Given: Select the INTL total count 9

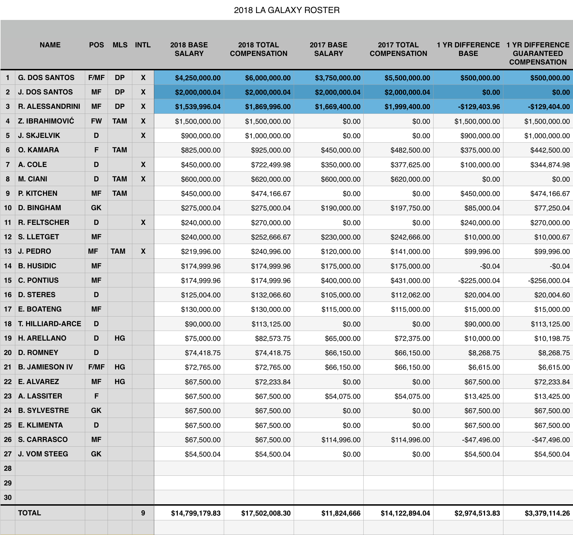Looking at the screenshot, I should point(143,513).
